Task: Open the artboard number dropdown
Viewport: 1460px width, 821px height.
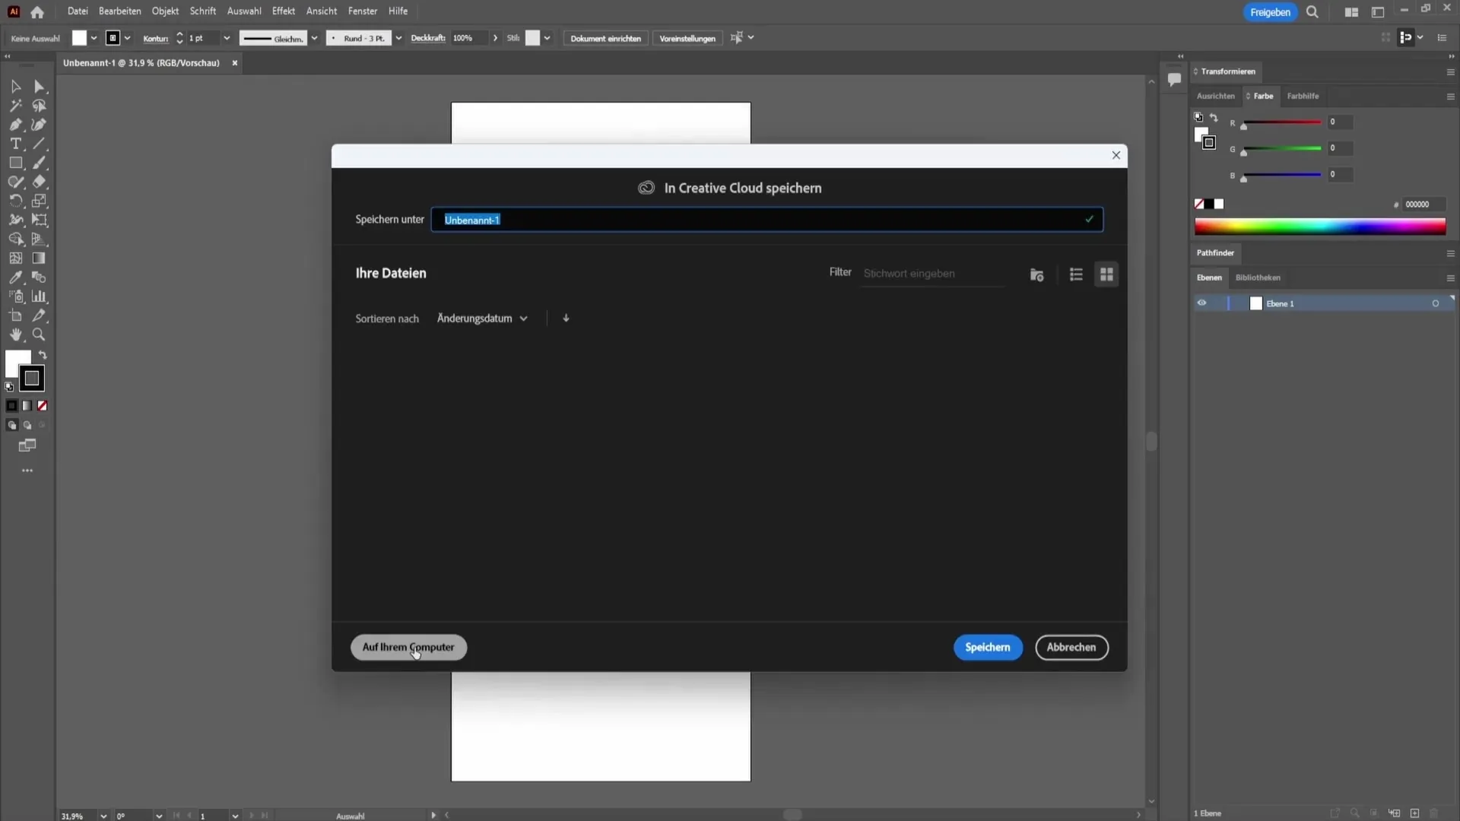Action: pyautogui.click(x=235, y=816)
